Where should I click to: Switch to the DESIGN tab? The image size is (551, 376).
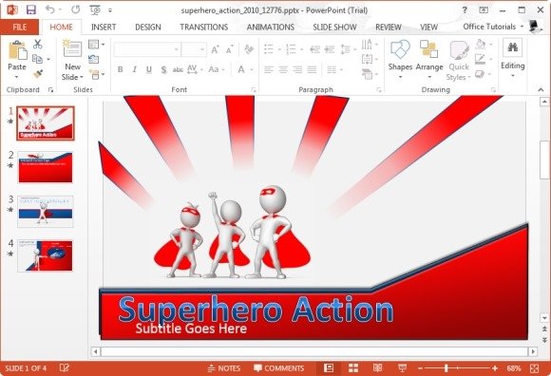coord(148,27)
